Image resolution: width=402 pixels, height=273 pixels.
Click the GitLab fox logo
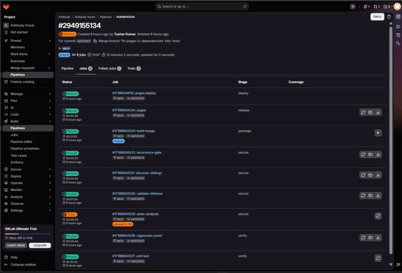[x=6, y=6]
